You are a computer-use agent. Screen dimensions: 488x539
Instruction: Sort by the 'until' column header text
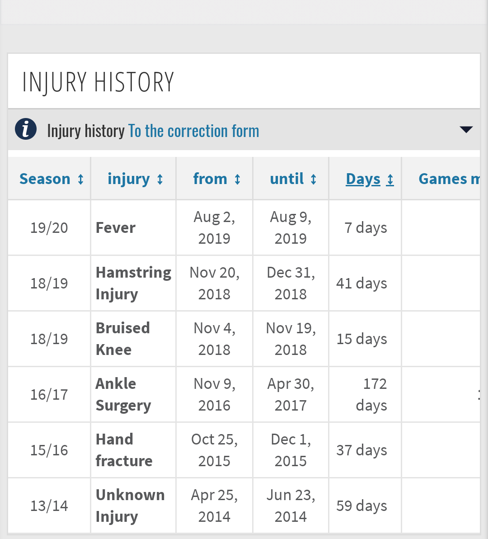pos(287,179)
